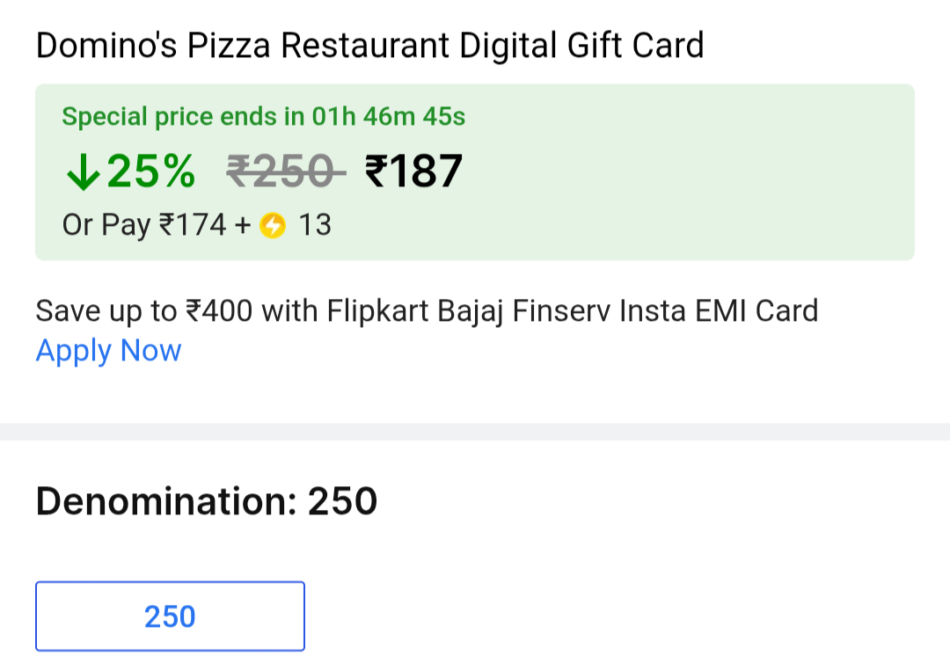Tap the yellow SuperCoin lightning icon

[274, 226]
